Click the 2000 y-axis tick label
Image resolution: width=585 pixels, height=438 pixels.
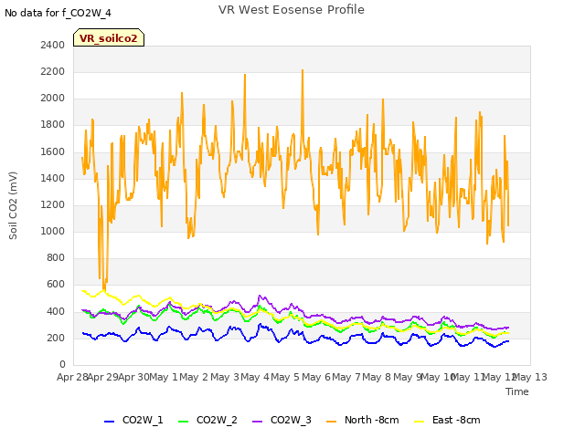[x=53, y=98]
